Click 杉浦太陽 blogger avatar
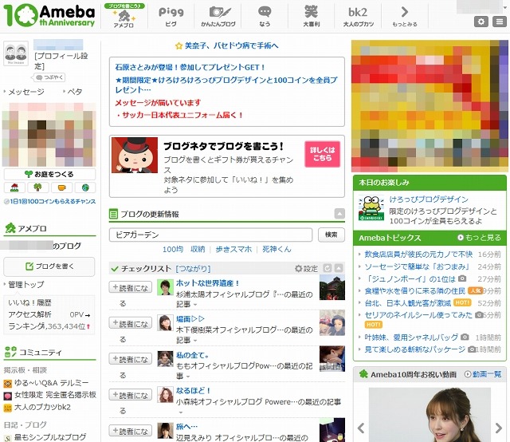Screen dimensions: 510x442 pos(165,287)
